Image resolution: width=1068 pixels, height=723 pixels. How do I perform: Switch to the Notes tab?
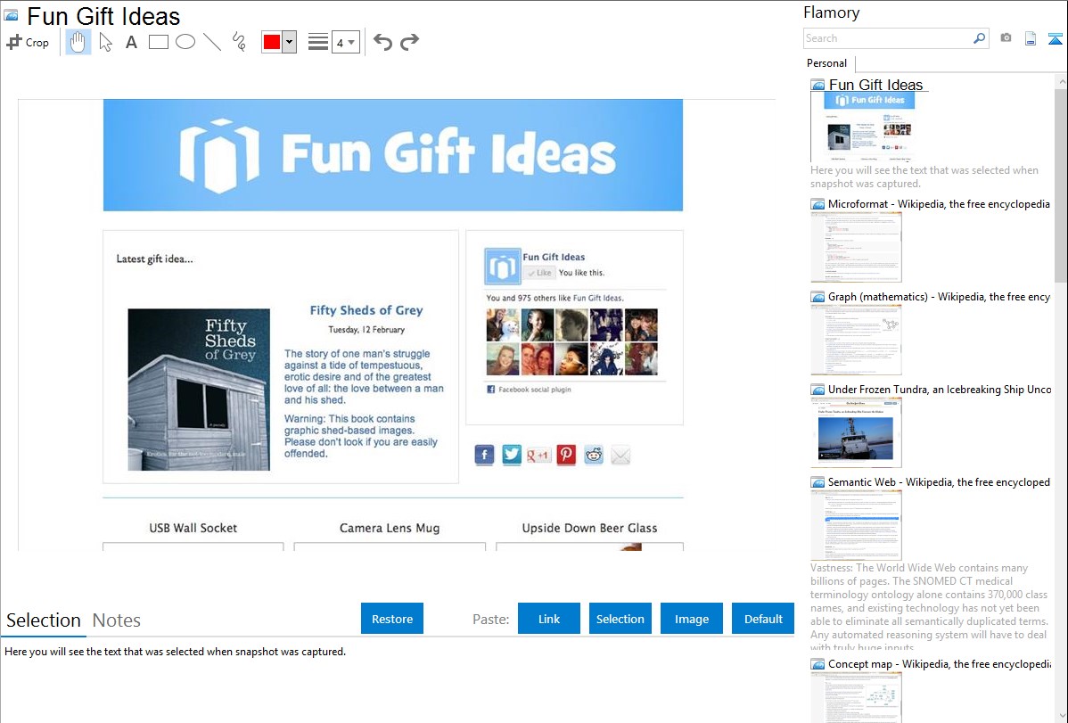click(117, 620)
